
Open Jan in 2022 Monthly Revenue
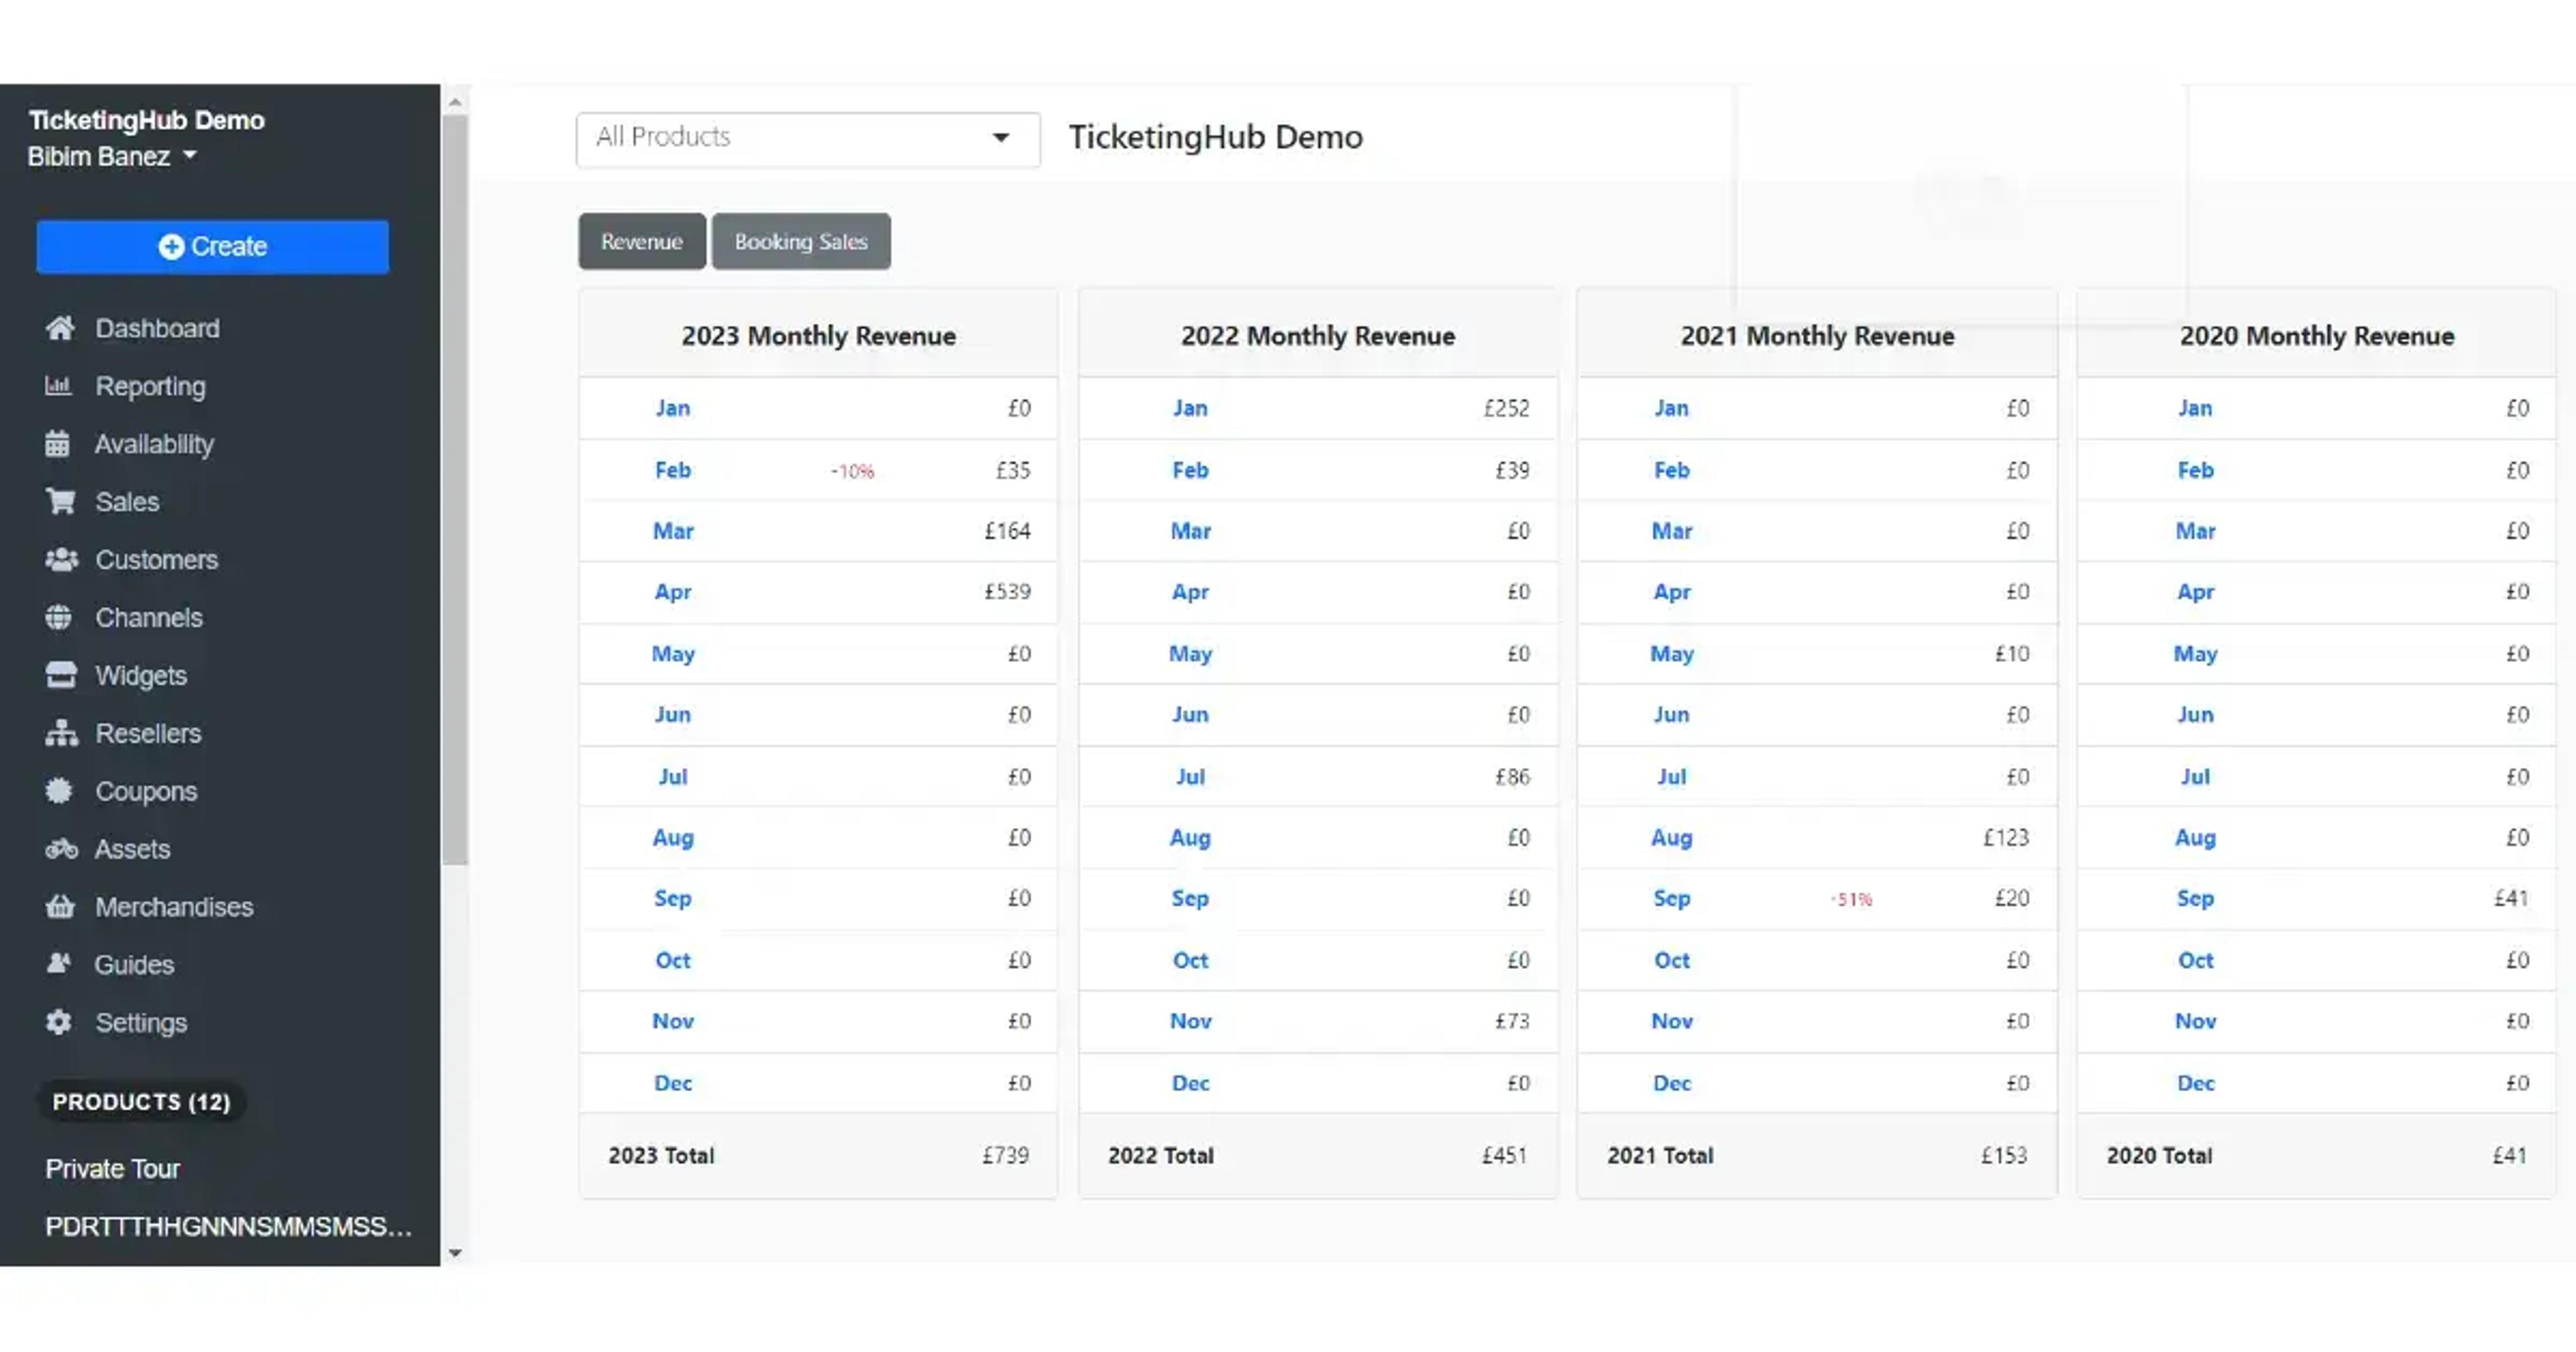tap(1190, 408)
